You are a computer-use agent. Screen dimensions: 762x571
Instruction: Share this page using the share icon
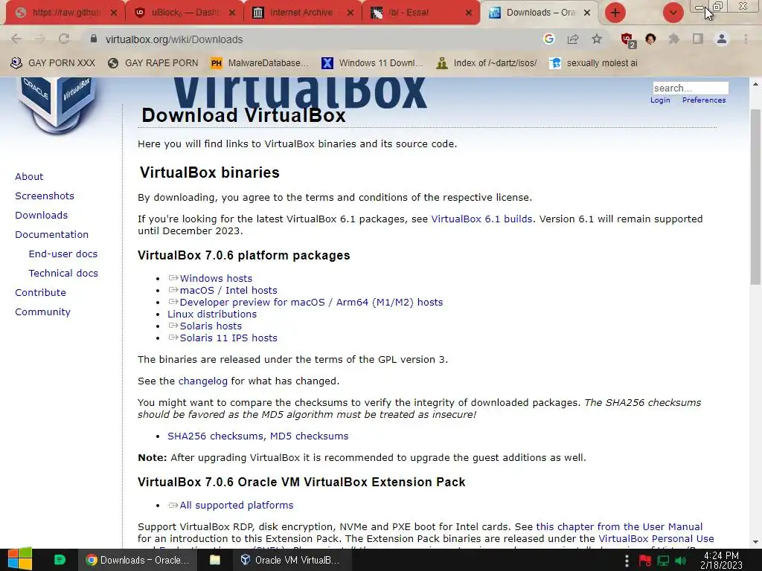[573, 39]
